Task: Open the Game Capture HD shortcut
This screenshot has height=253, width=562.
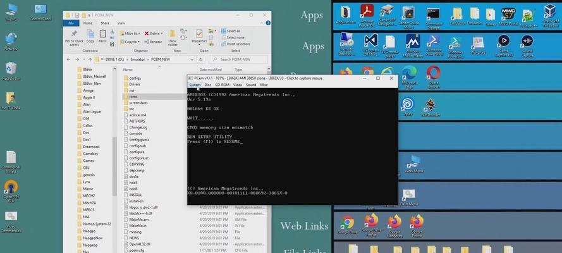Action: tap(504, 46)
